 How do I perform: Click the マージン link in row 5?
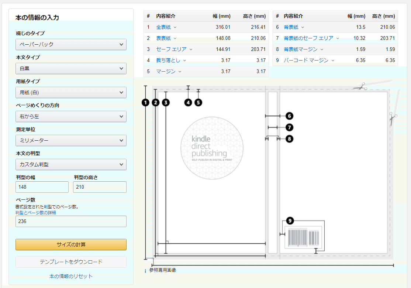pyautogui.click(x=166, y=71)
